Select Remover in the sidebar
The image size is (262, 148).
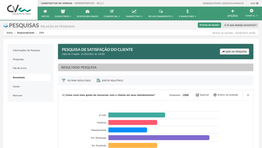18,95
